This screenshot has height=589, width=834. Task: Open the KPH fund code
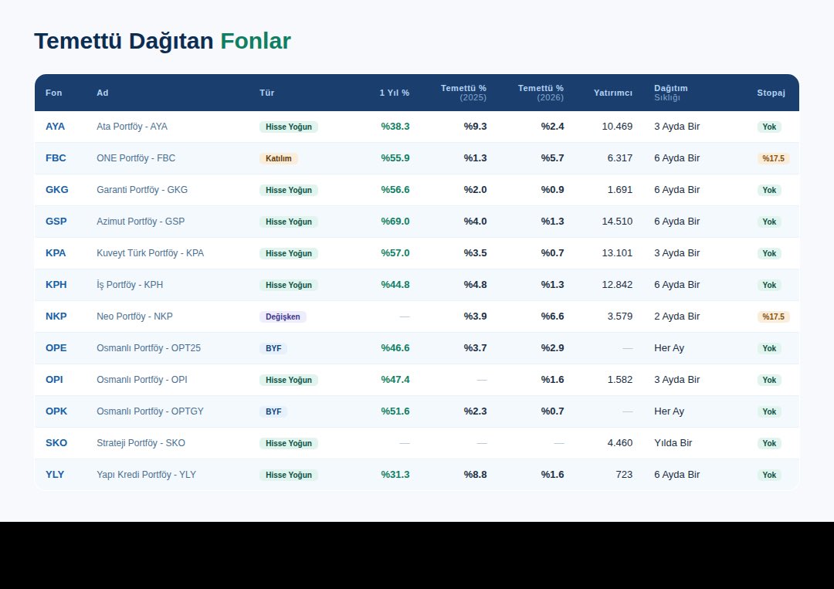tap(56, 284)
